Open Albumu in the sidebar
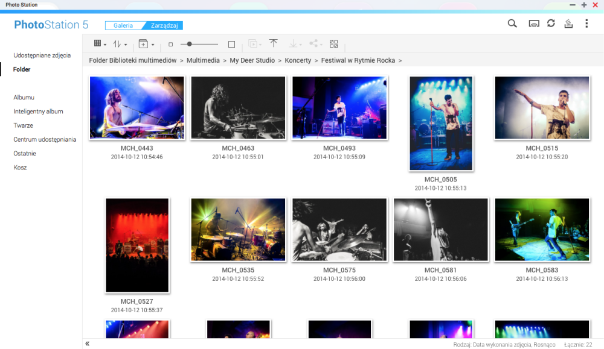The width and height of the screenshot is (604, 349). click(24, 97)
